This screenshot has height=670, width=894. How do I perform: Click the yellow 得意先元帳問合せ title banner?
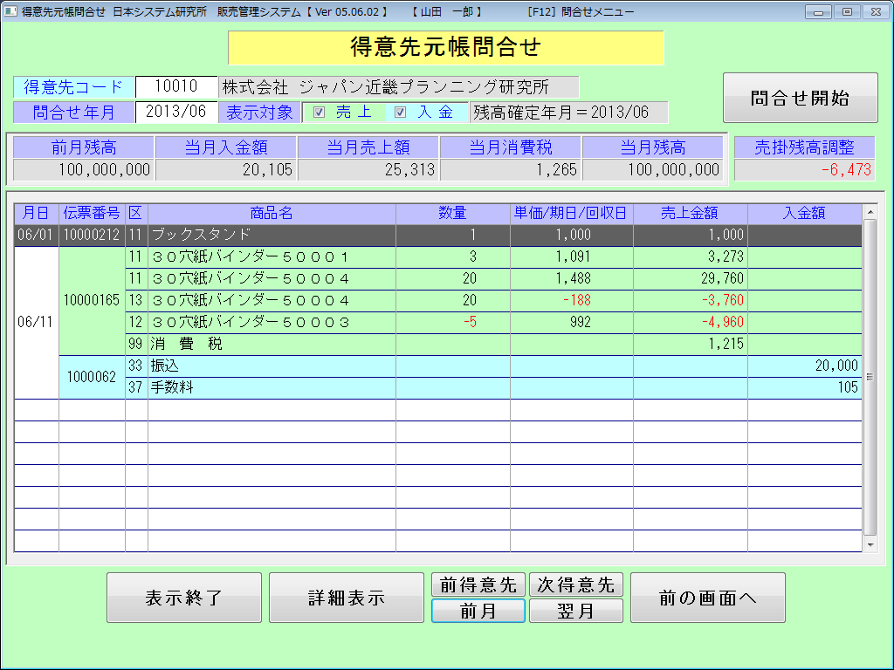446,48
